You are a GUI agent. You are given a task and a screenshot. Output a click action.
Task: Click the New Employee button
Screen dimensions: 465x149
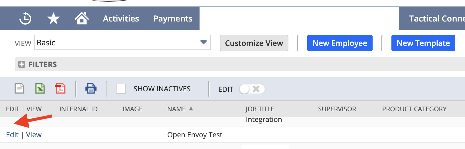340,43
